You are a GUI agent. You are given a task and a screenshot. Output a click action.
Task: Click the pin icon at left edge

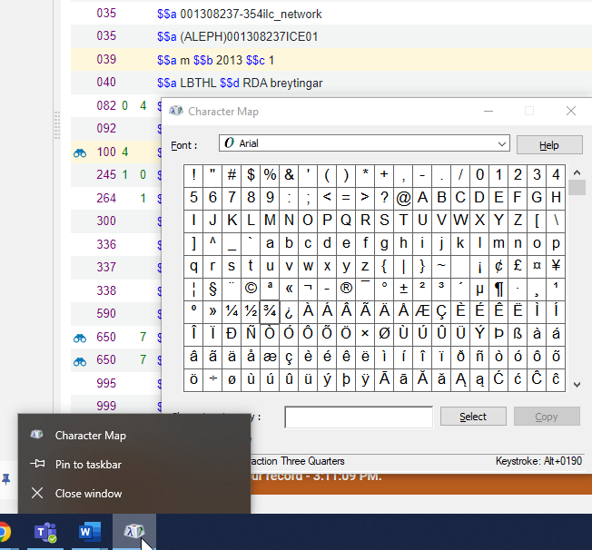[x=6, y=479]
